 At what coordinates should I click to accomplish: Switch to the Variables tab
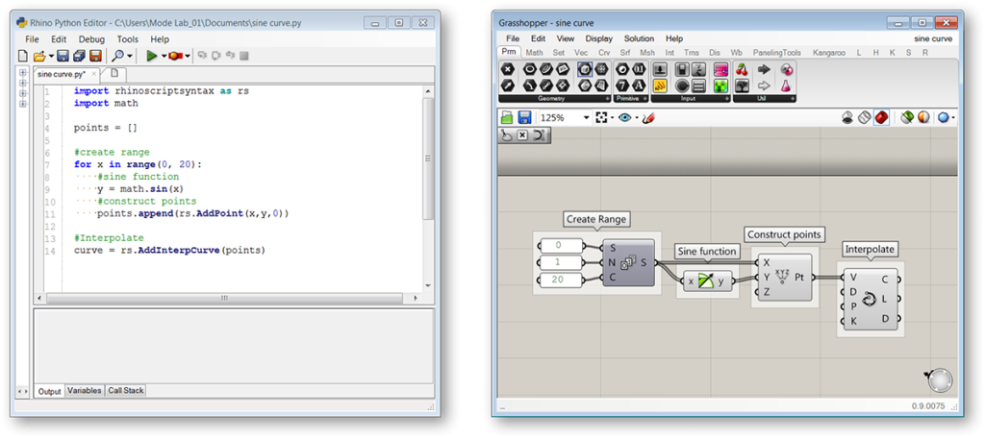tap(84, 391)
